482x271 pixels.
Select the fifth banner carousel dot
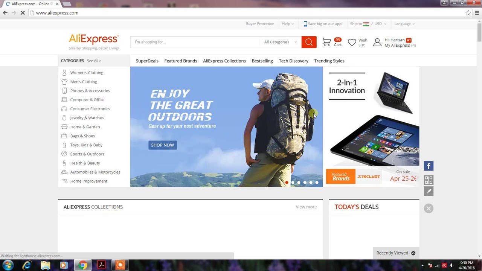[x=311, y=183]
